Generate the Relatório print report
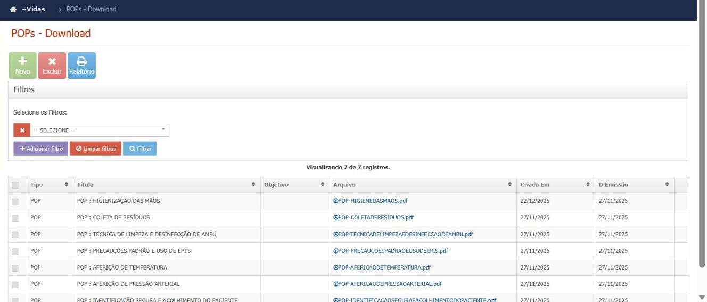707x302 pixels. point(81,66)
